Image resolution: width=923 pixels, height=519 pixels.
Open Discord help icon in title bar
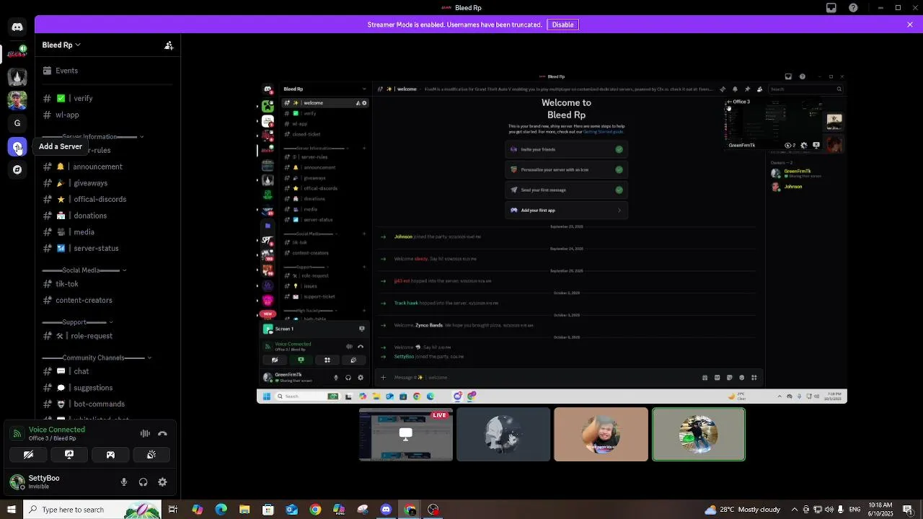(854, 8)
